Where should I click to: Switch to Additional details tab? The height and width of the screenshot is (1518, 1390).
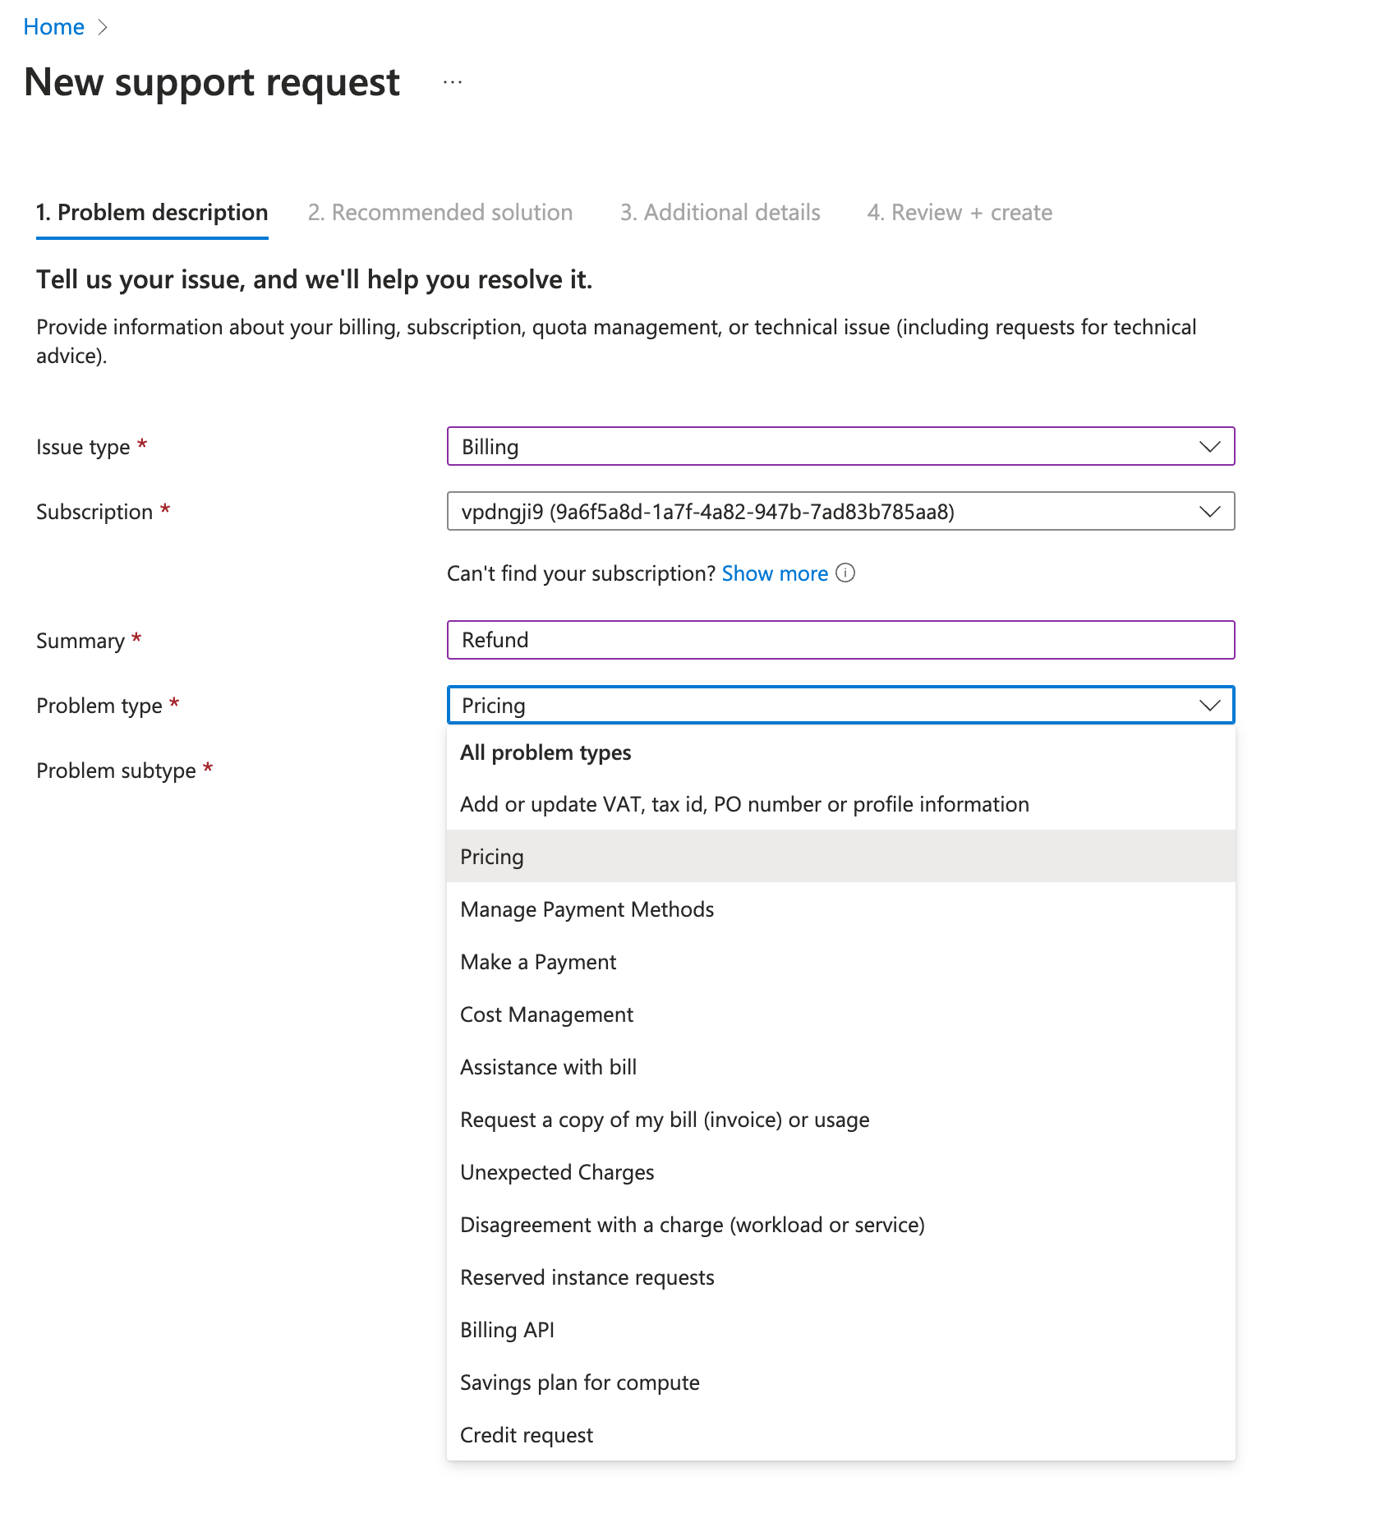tap(720, 213)
